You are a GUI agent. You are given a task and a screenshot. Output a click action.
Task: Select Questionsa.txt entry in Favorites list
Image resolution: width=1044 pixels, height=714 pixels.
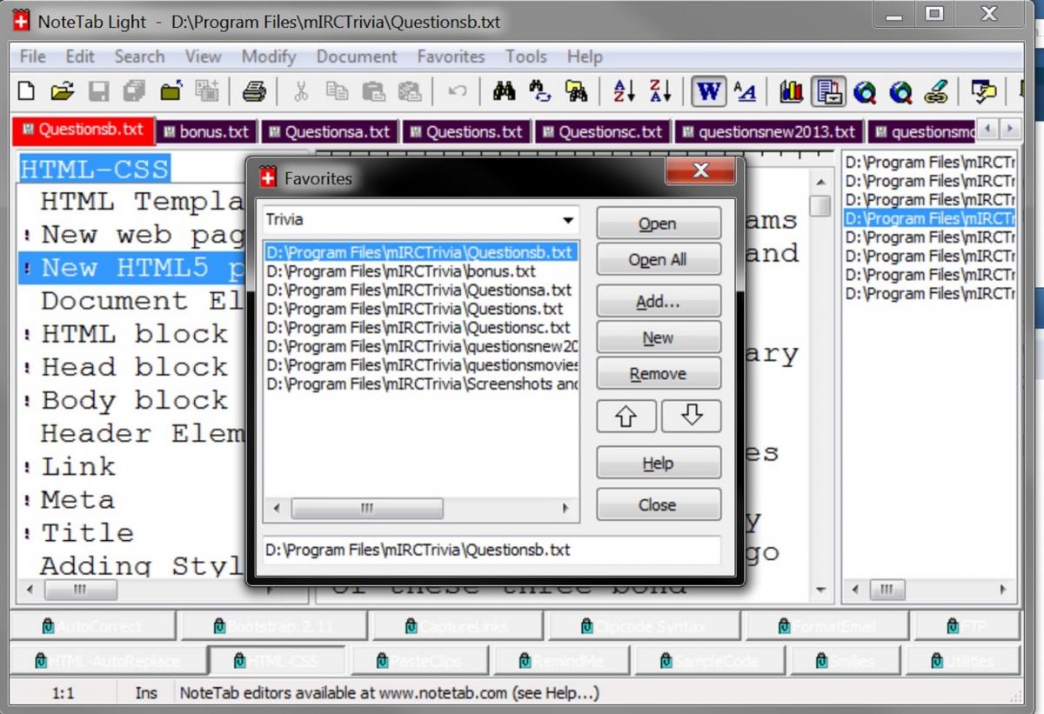[x=419, y=290]
